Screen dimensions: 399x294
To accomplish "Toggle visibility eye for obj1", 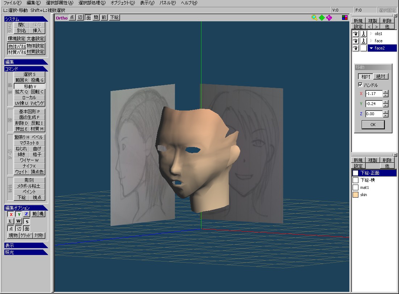I will pos(356,34).
